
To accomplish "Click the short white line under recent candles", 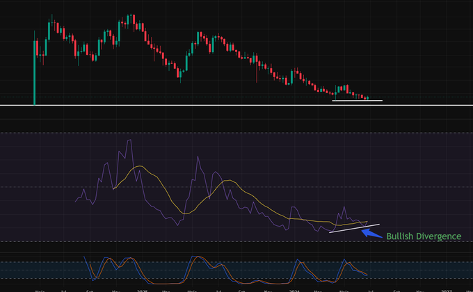I will (357, 100).
